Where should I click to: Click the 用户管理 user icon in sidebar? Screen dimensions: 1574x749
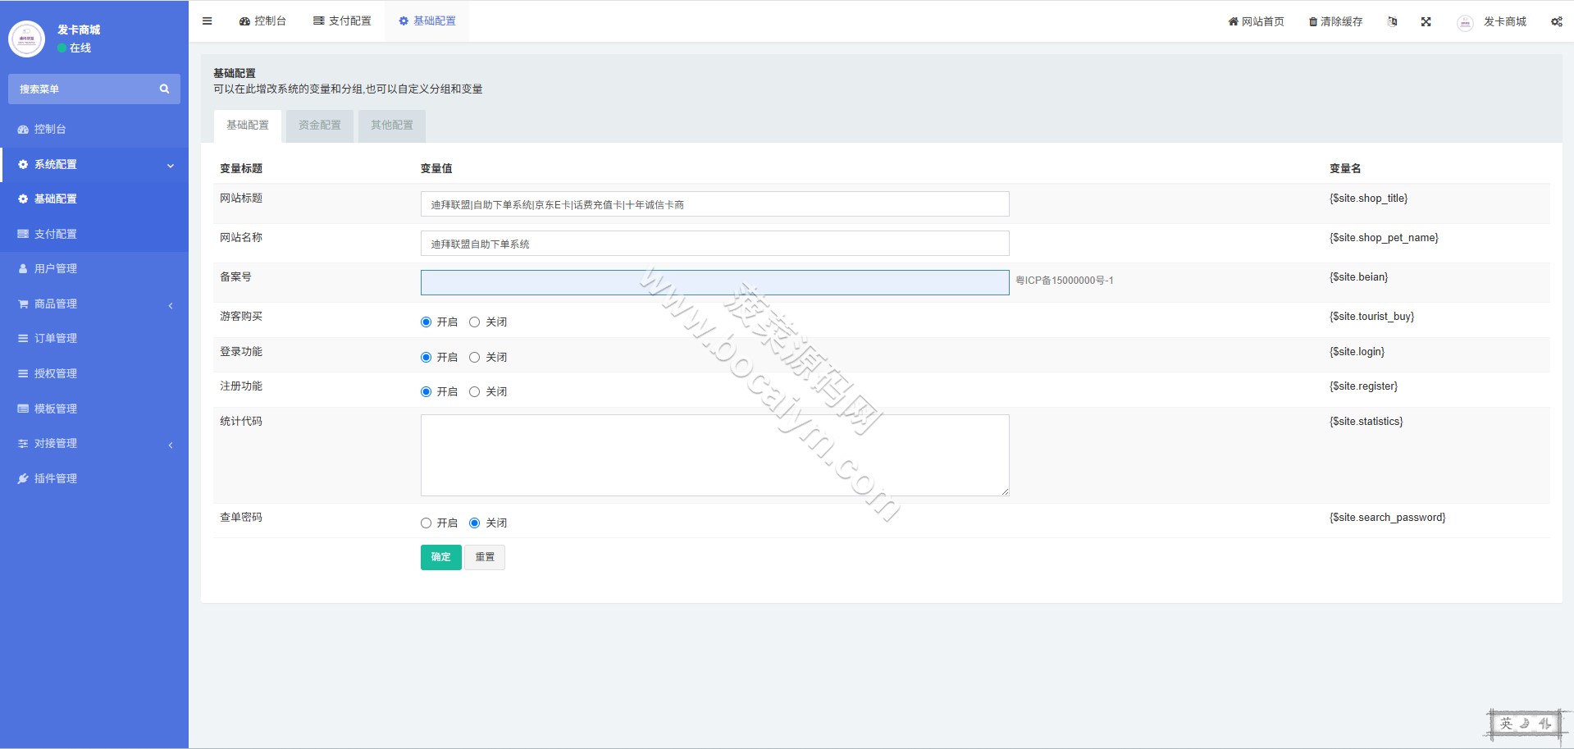coord(23,268)
